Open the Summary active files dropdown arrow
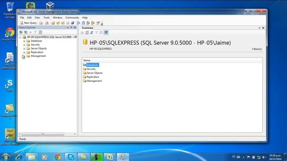The image size is (287, 161). [x=259, y=28]
